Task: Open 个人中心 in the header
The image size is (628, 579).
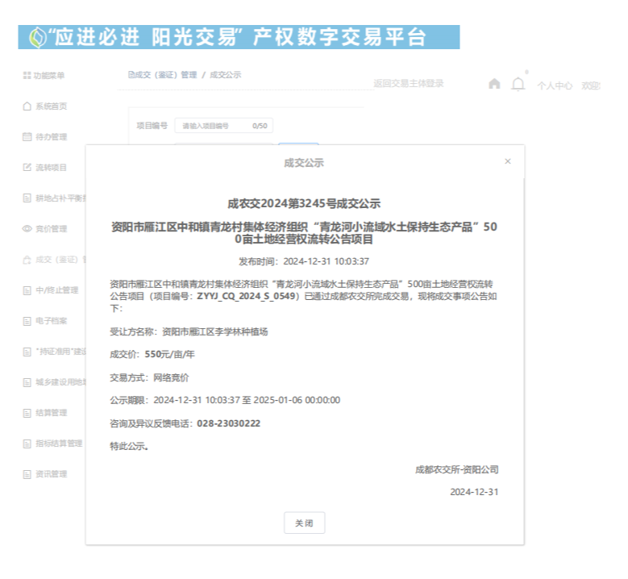Action: [555, 85]
